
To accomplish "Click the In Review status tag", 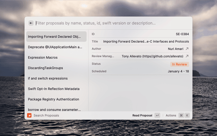I will (179, 64).
